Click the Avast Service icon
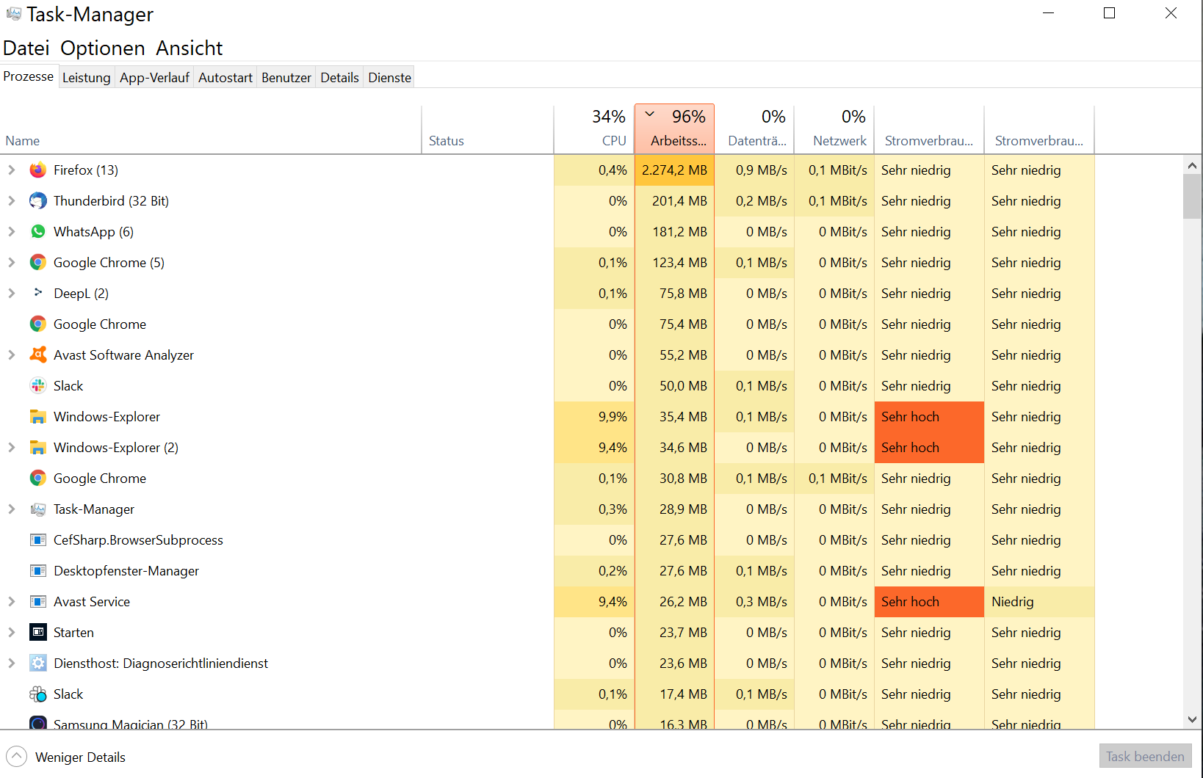This screenshot has width=1203, height=778. (38, 602)
